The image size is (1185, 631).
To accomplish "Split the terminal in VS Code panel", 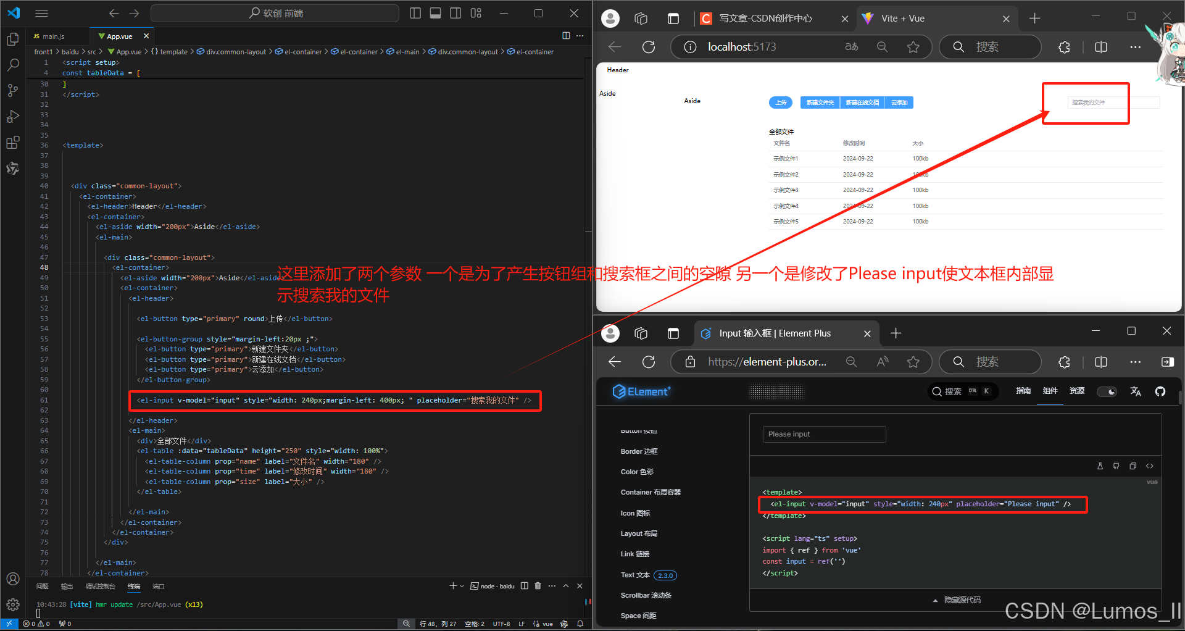I will (524, 586).
